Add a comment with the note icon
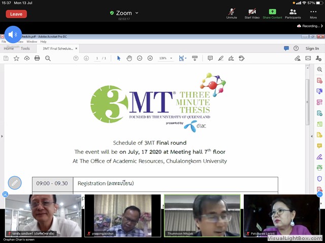325x243 pixels. pyautogui.click(x=210, y=58)
